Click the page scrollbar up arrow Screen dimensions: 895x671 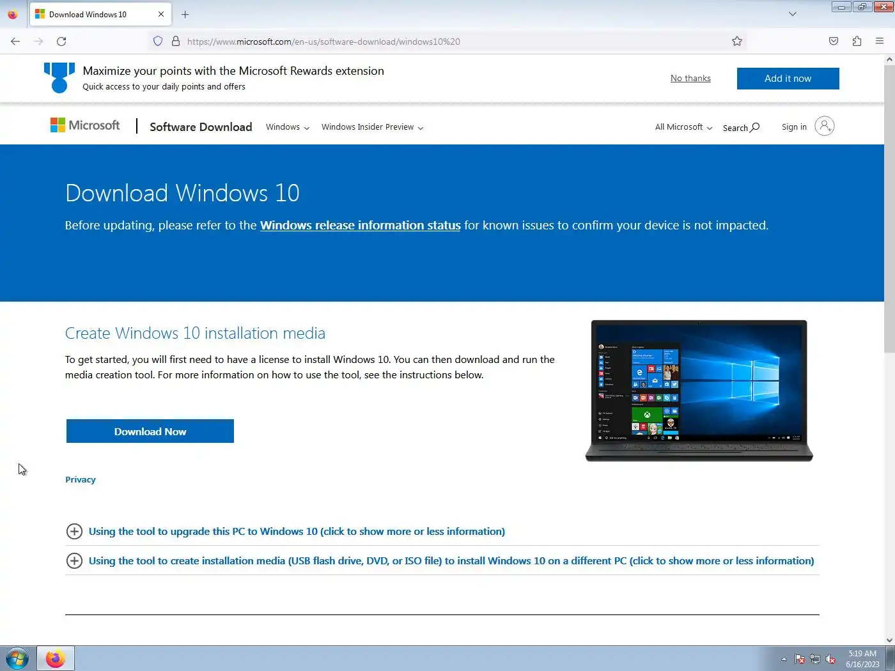[x=889, y=59]
